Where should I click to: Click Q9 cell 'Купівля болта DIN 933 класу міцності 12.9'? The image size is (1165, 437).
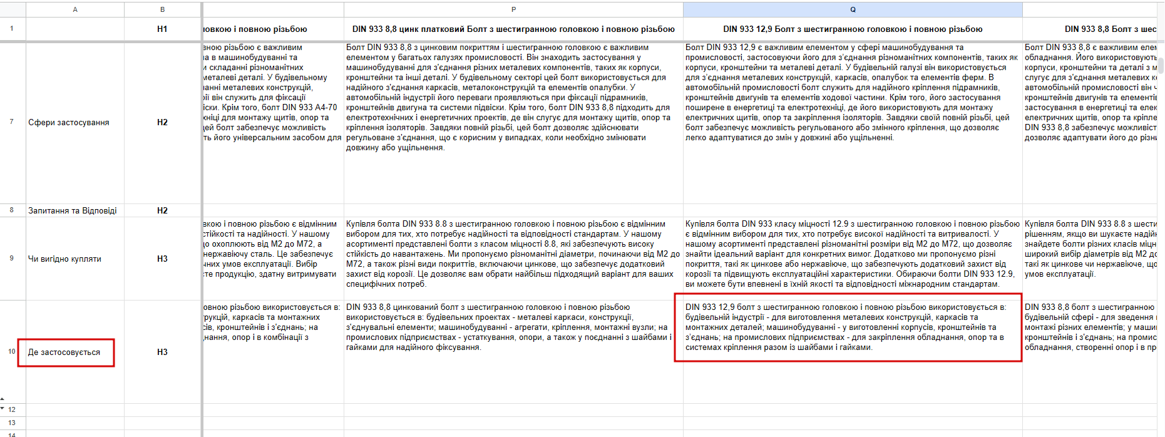(853, 259)
